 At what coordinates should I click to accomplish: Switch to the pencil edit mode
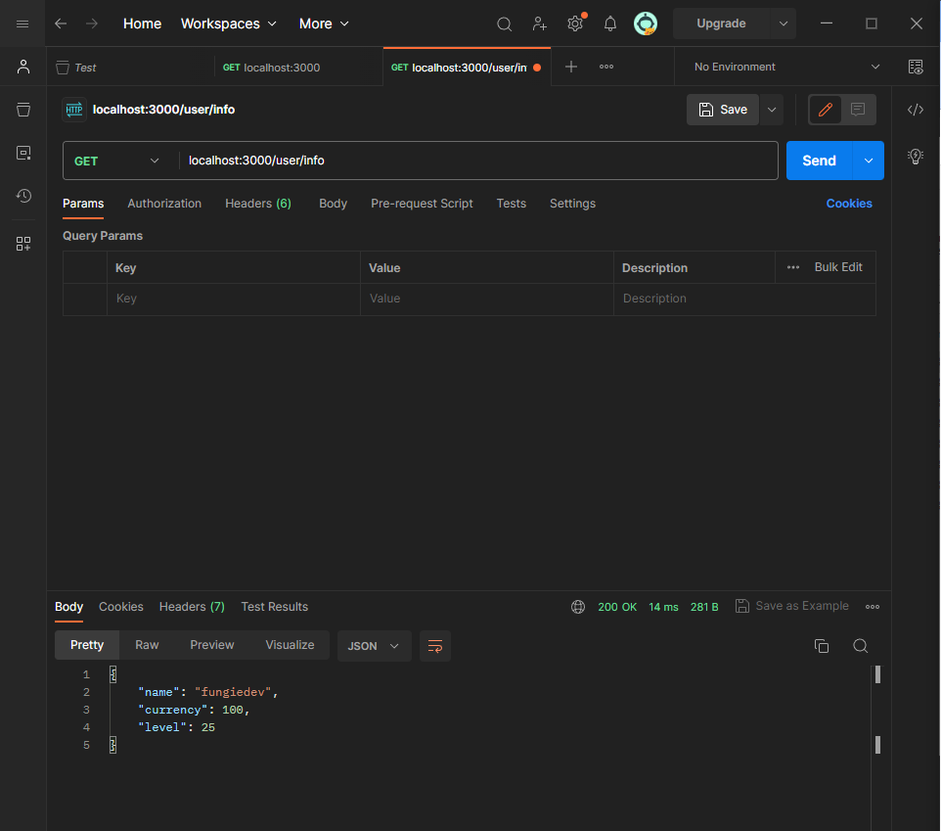[x=826, y=110]
